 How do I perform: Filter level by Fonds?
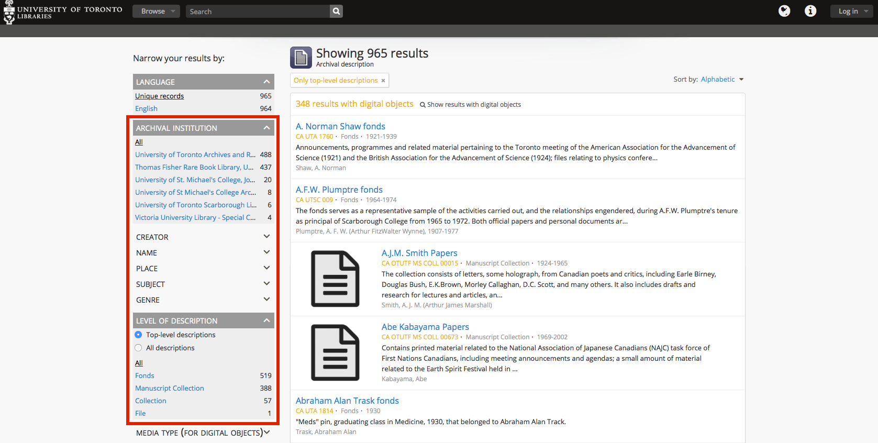pos(145,375)
